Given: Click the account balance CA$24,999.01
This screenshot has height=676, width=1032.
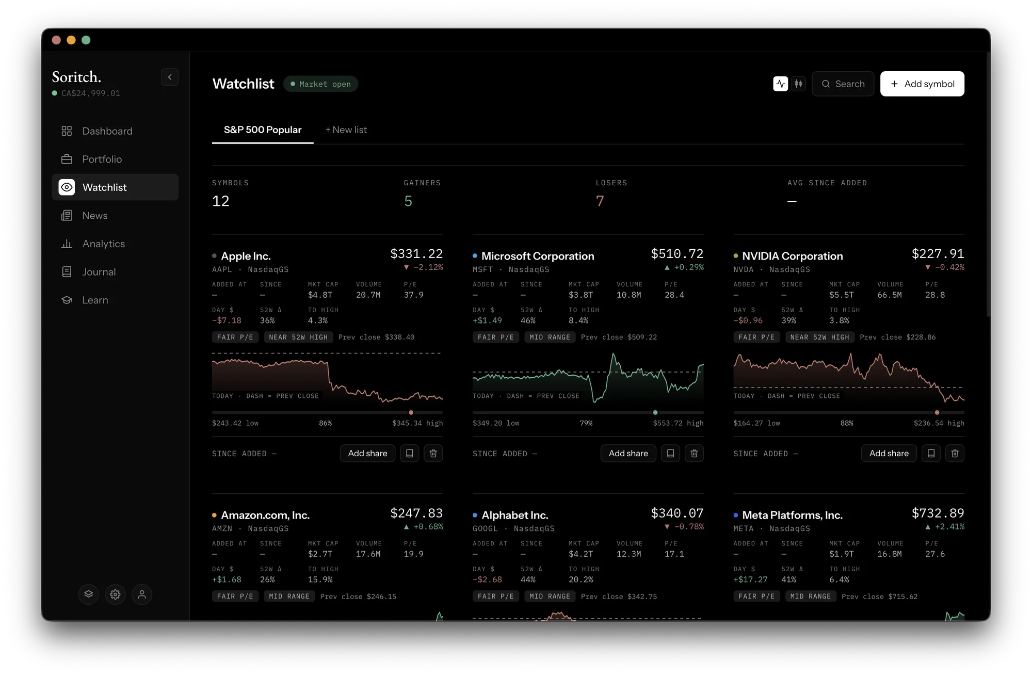Looking at the screenshot, I should click(x=91, y=93).
